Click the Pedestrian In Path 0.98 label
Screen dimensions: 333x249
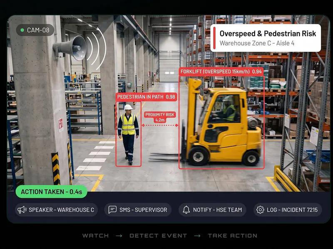pos(147,97)
